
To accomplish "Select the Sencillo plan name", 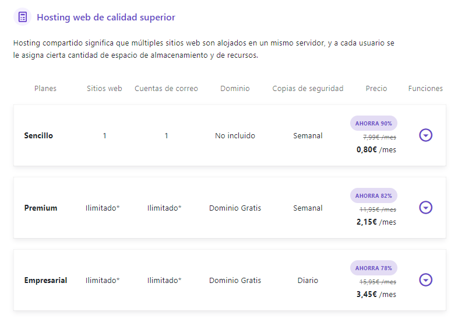I will (38, 135).
